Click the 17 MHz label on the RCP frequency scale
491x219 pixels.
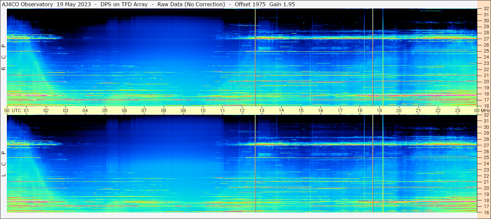(x=486, y=100)
